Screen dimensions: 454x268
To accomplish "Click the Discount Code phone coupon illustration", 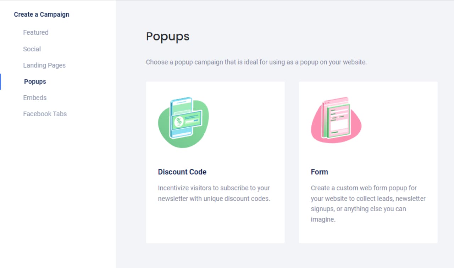I will click(184, 122).
